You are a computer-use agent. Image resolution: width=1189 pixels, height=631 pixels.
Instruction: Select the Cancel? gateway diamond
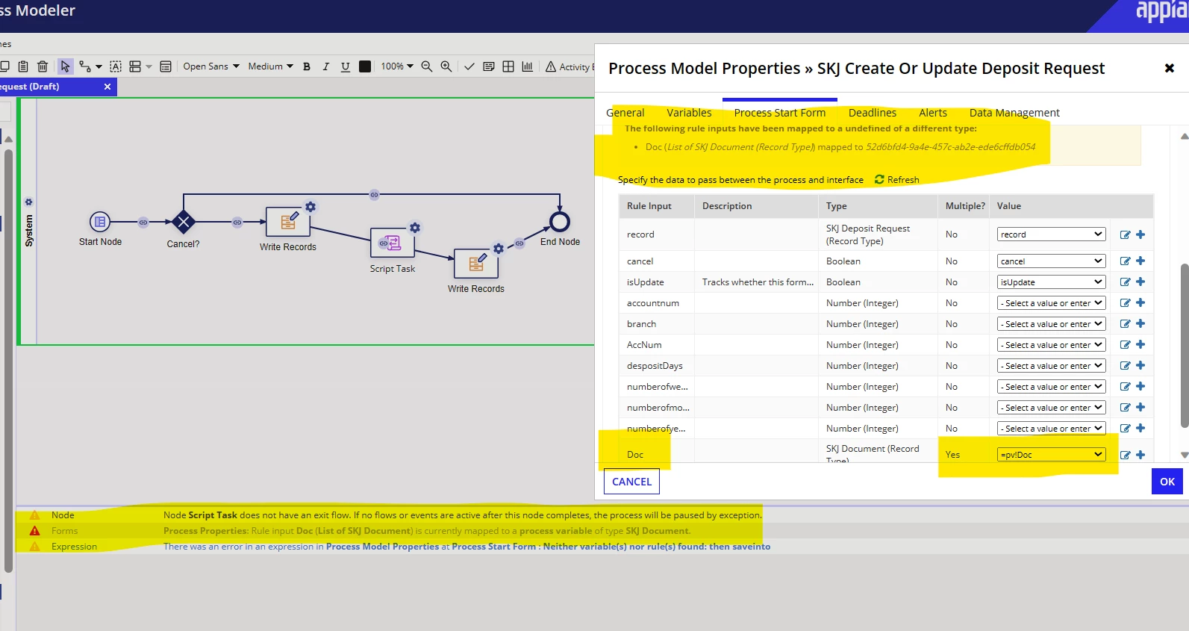[183, 222]
